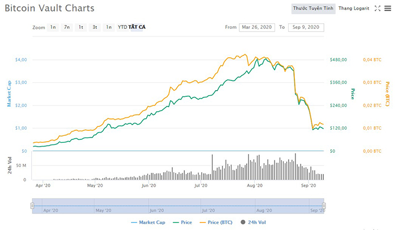Set zoom to 7n range
The height and width of the screenshot is (230, 397).
(x=67, y=27)
